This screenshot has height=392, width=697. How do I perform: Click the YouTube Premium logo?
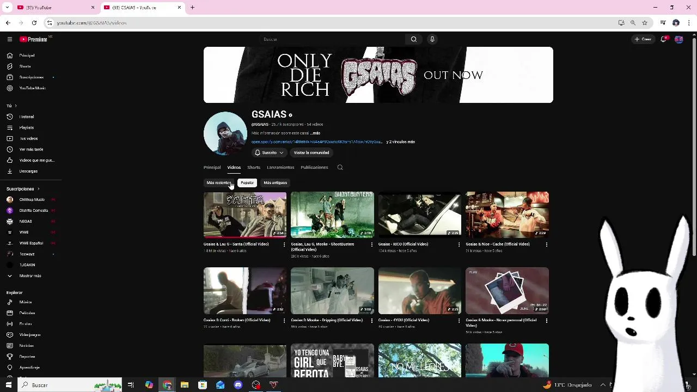(34, 39)
